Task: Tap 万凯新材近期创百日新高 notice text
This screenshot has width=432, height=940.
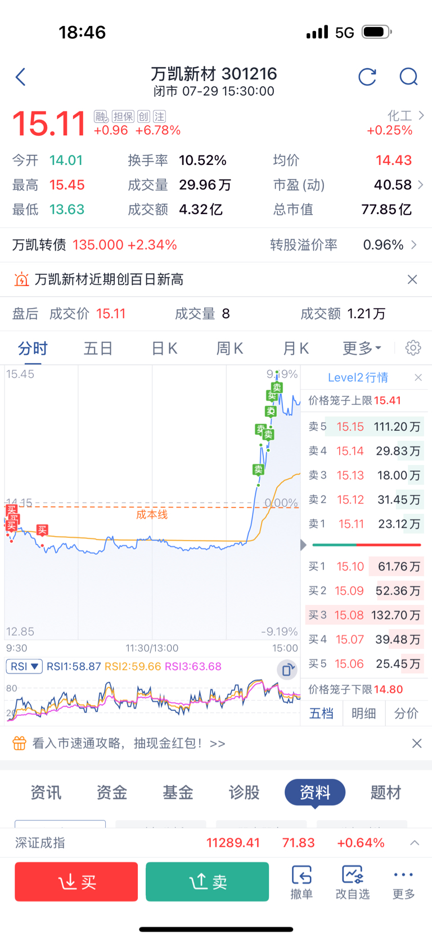Action: tap(109, 279)
